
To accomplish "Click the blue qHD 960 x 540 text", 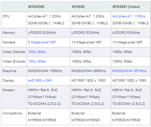I will 40,81.
